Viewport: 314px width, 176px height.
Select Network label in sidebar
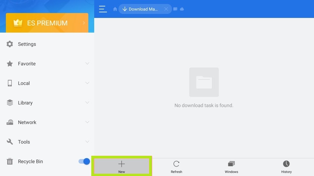pos(27,122)
